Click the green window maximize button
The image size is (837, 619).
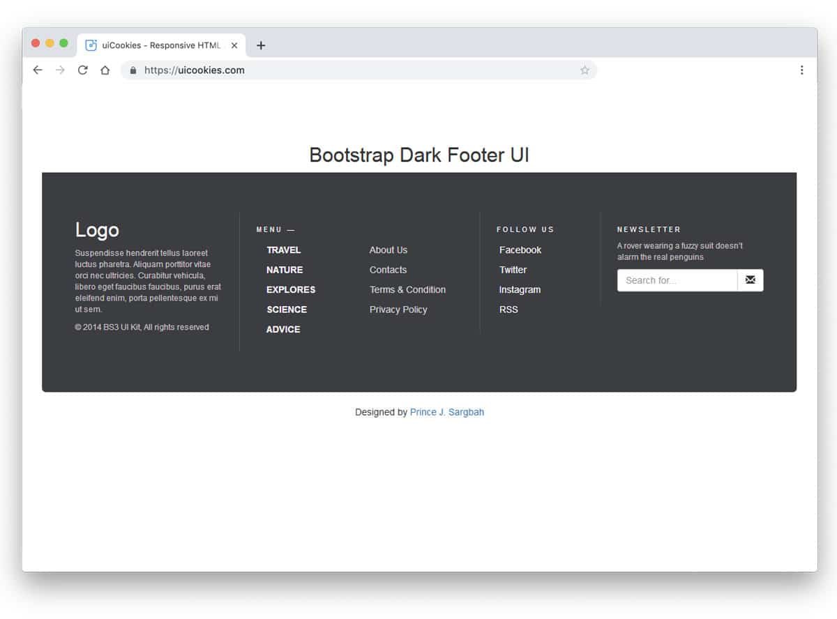pos(63,43)
